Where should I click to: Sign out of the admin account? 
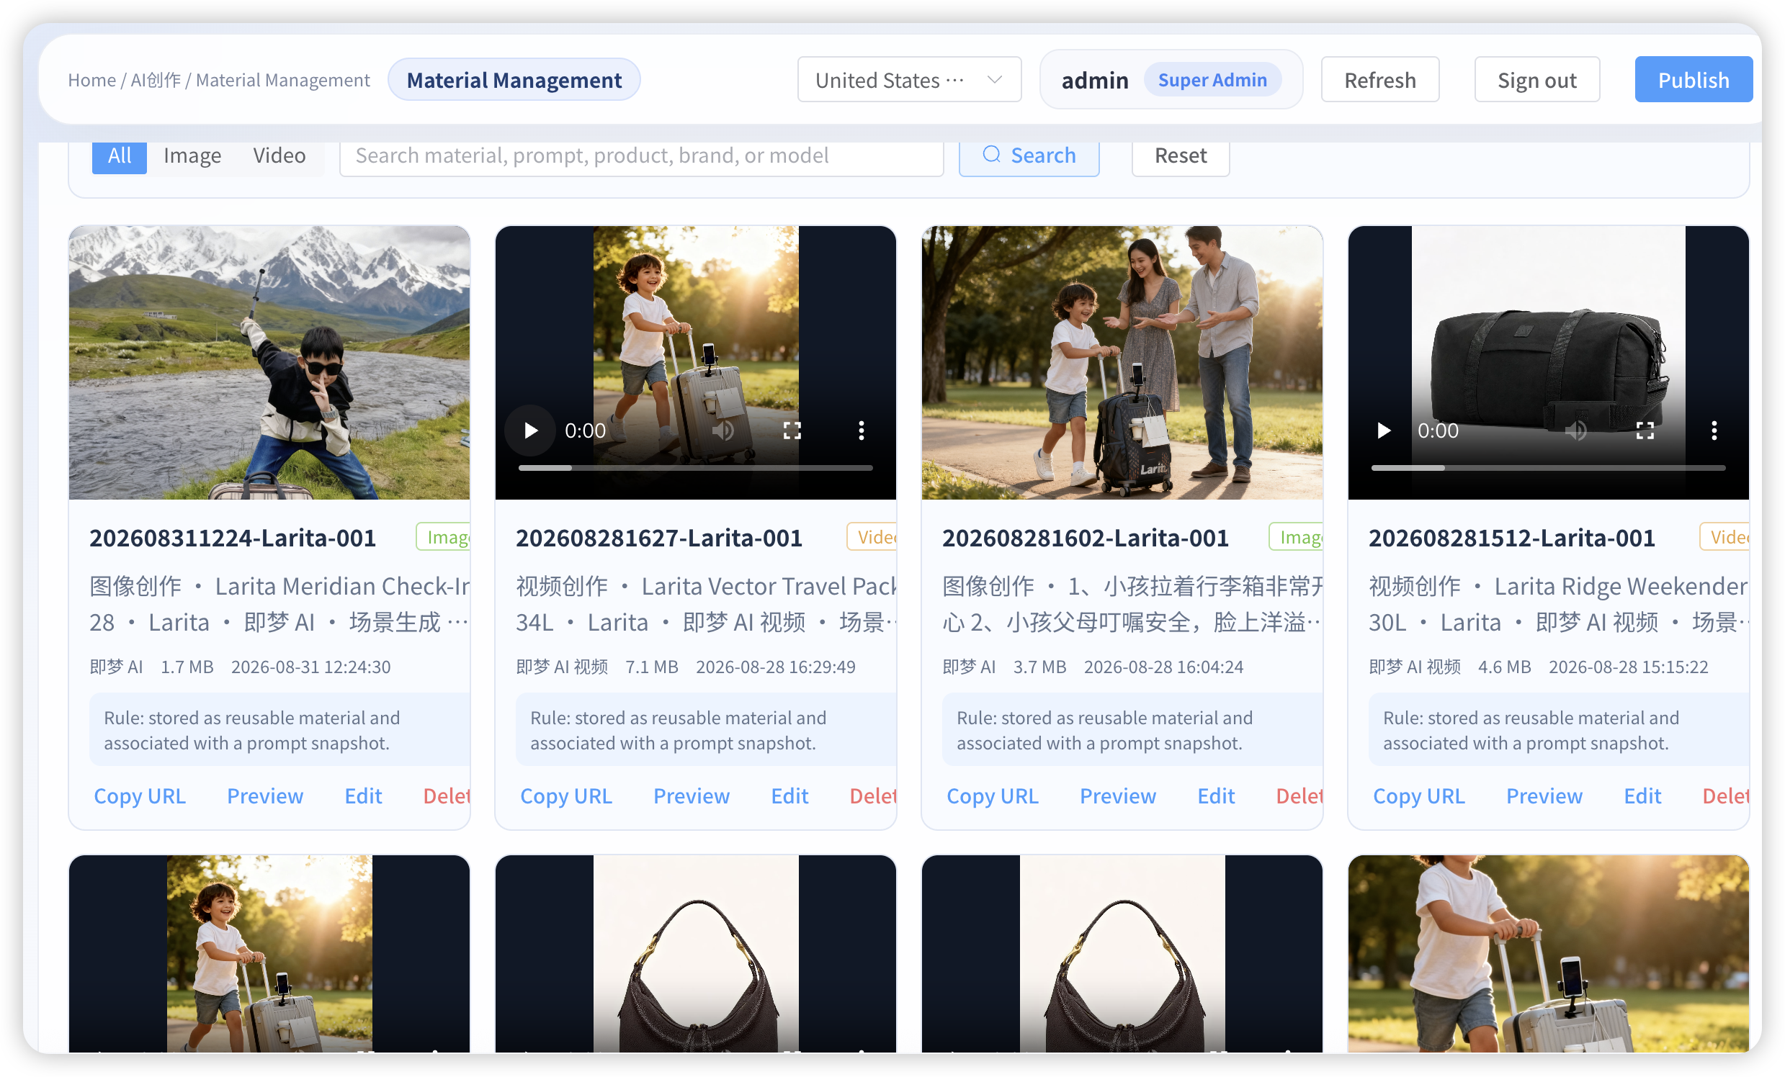(1536, 80)
